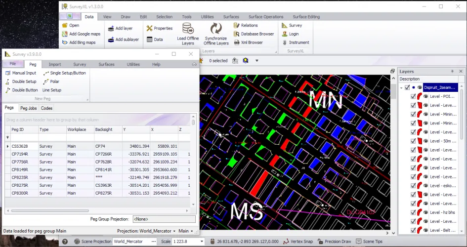Select the CP7194R peg row
Image resolution: width=467 pixels, height=247 pixels.
point(97,154)
